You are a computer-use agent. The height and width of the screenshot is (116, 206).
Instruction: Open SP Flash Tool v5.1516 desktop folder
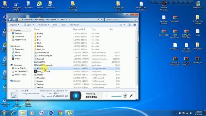click(119, 6)
